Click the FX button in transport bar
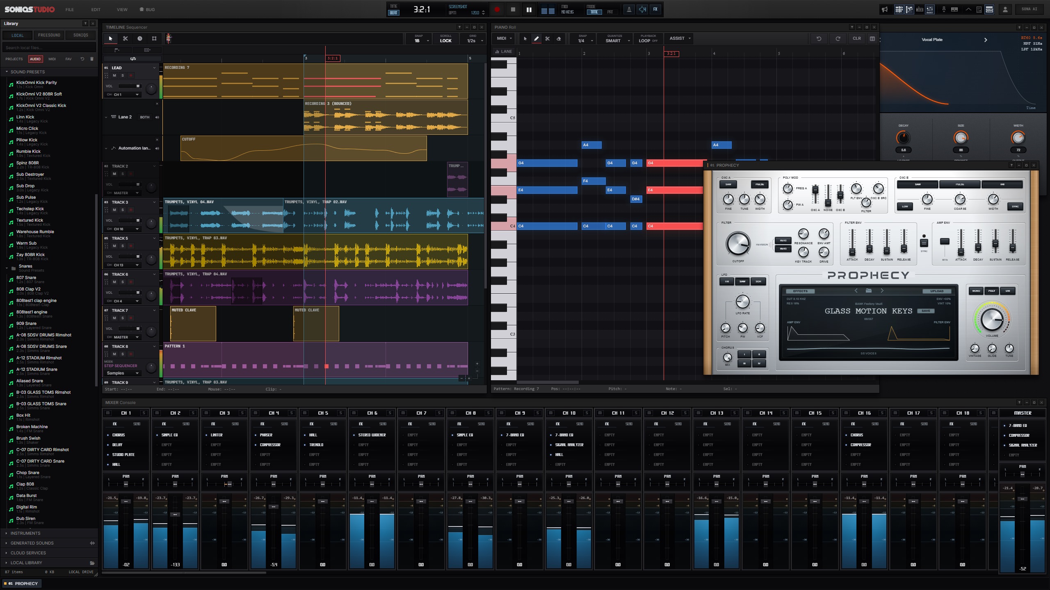The height and width of the screenshot is (590, 1050). 655,9
